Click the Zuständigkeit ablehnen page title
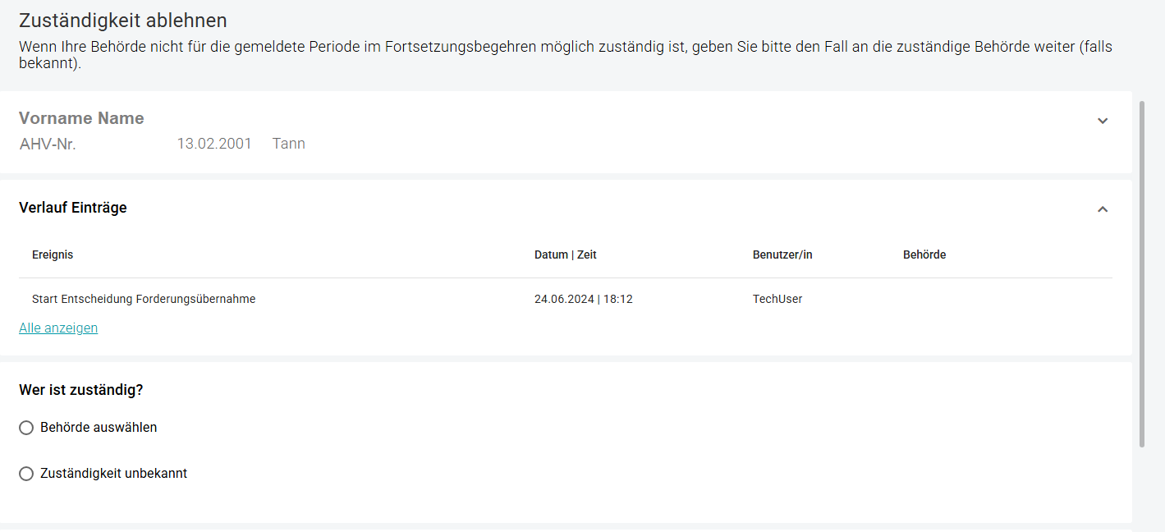Image resolution: width=1165 pixels, height=532 pixels. point(123,20)
